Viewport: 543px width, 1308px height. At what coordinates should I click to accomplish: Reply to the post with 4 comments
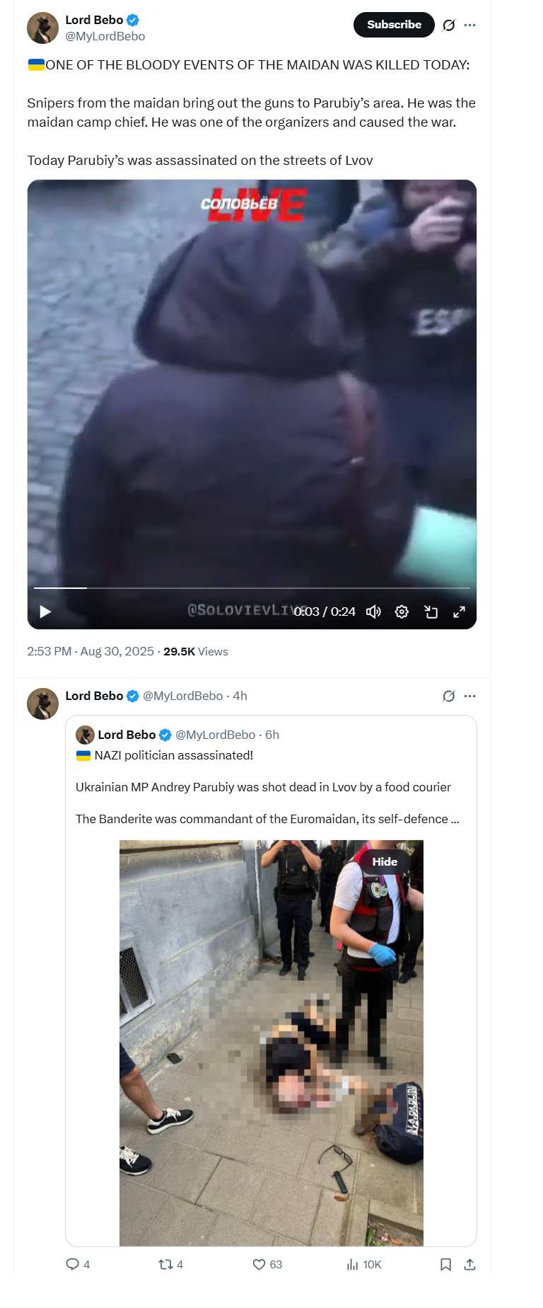(x=78, y=1264)
